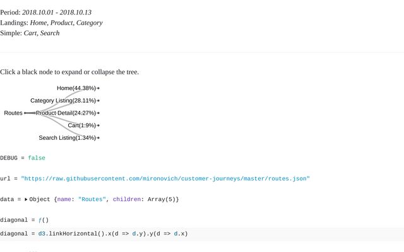Click the Routes root label
404x252 pixels.
point(13,113)
